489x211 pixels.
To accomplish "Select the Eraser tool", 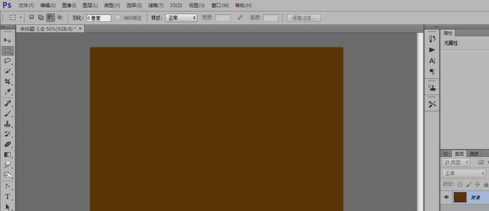I will (8, 144).
